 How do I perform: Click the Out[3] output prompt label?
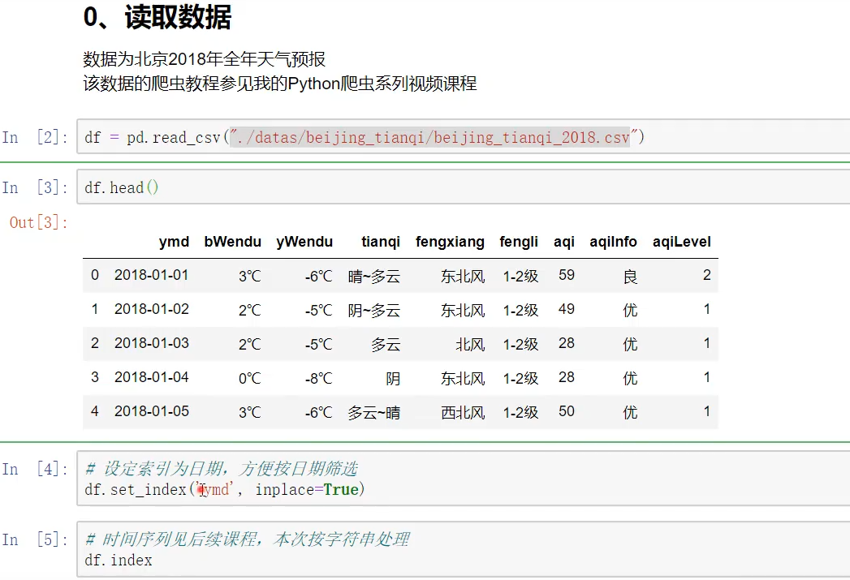pyautogui.click(x=38, y=222)
